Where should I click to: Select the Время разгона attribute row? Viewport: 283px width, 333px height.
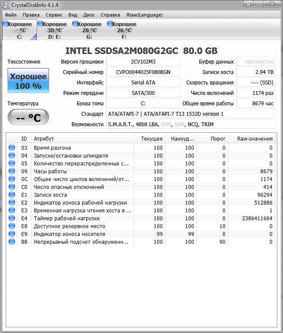[141, 148]
